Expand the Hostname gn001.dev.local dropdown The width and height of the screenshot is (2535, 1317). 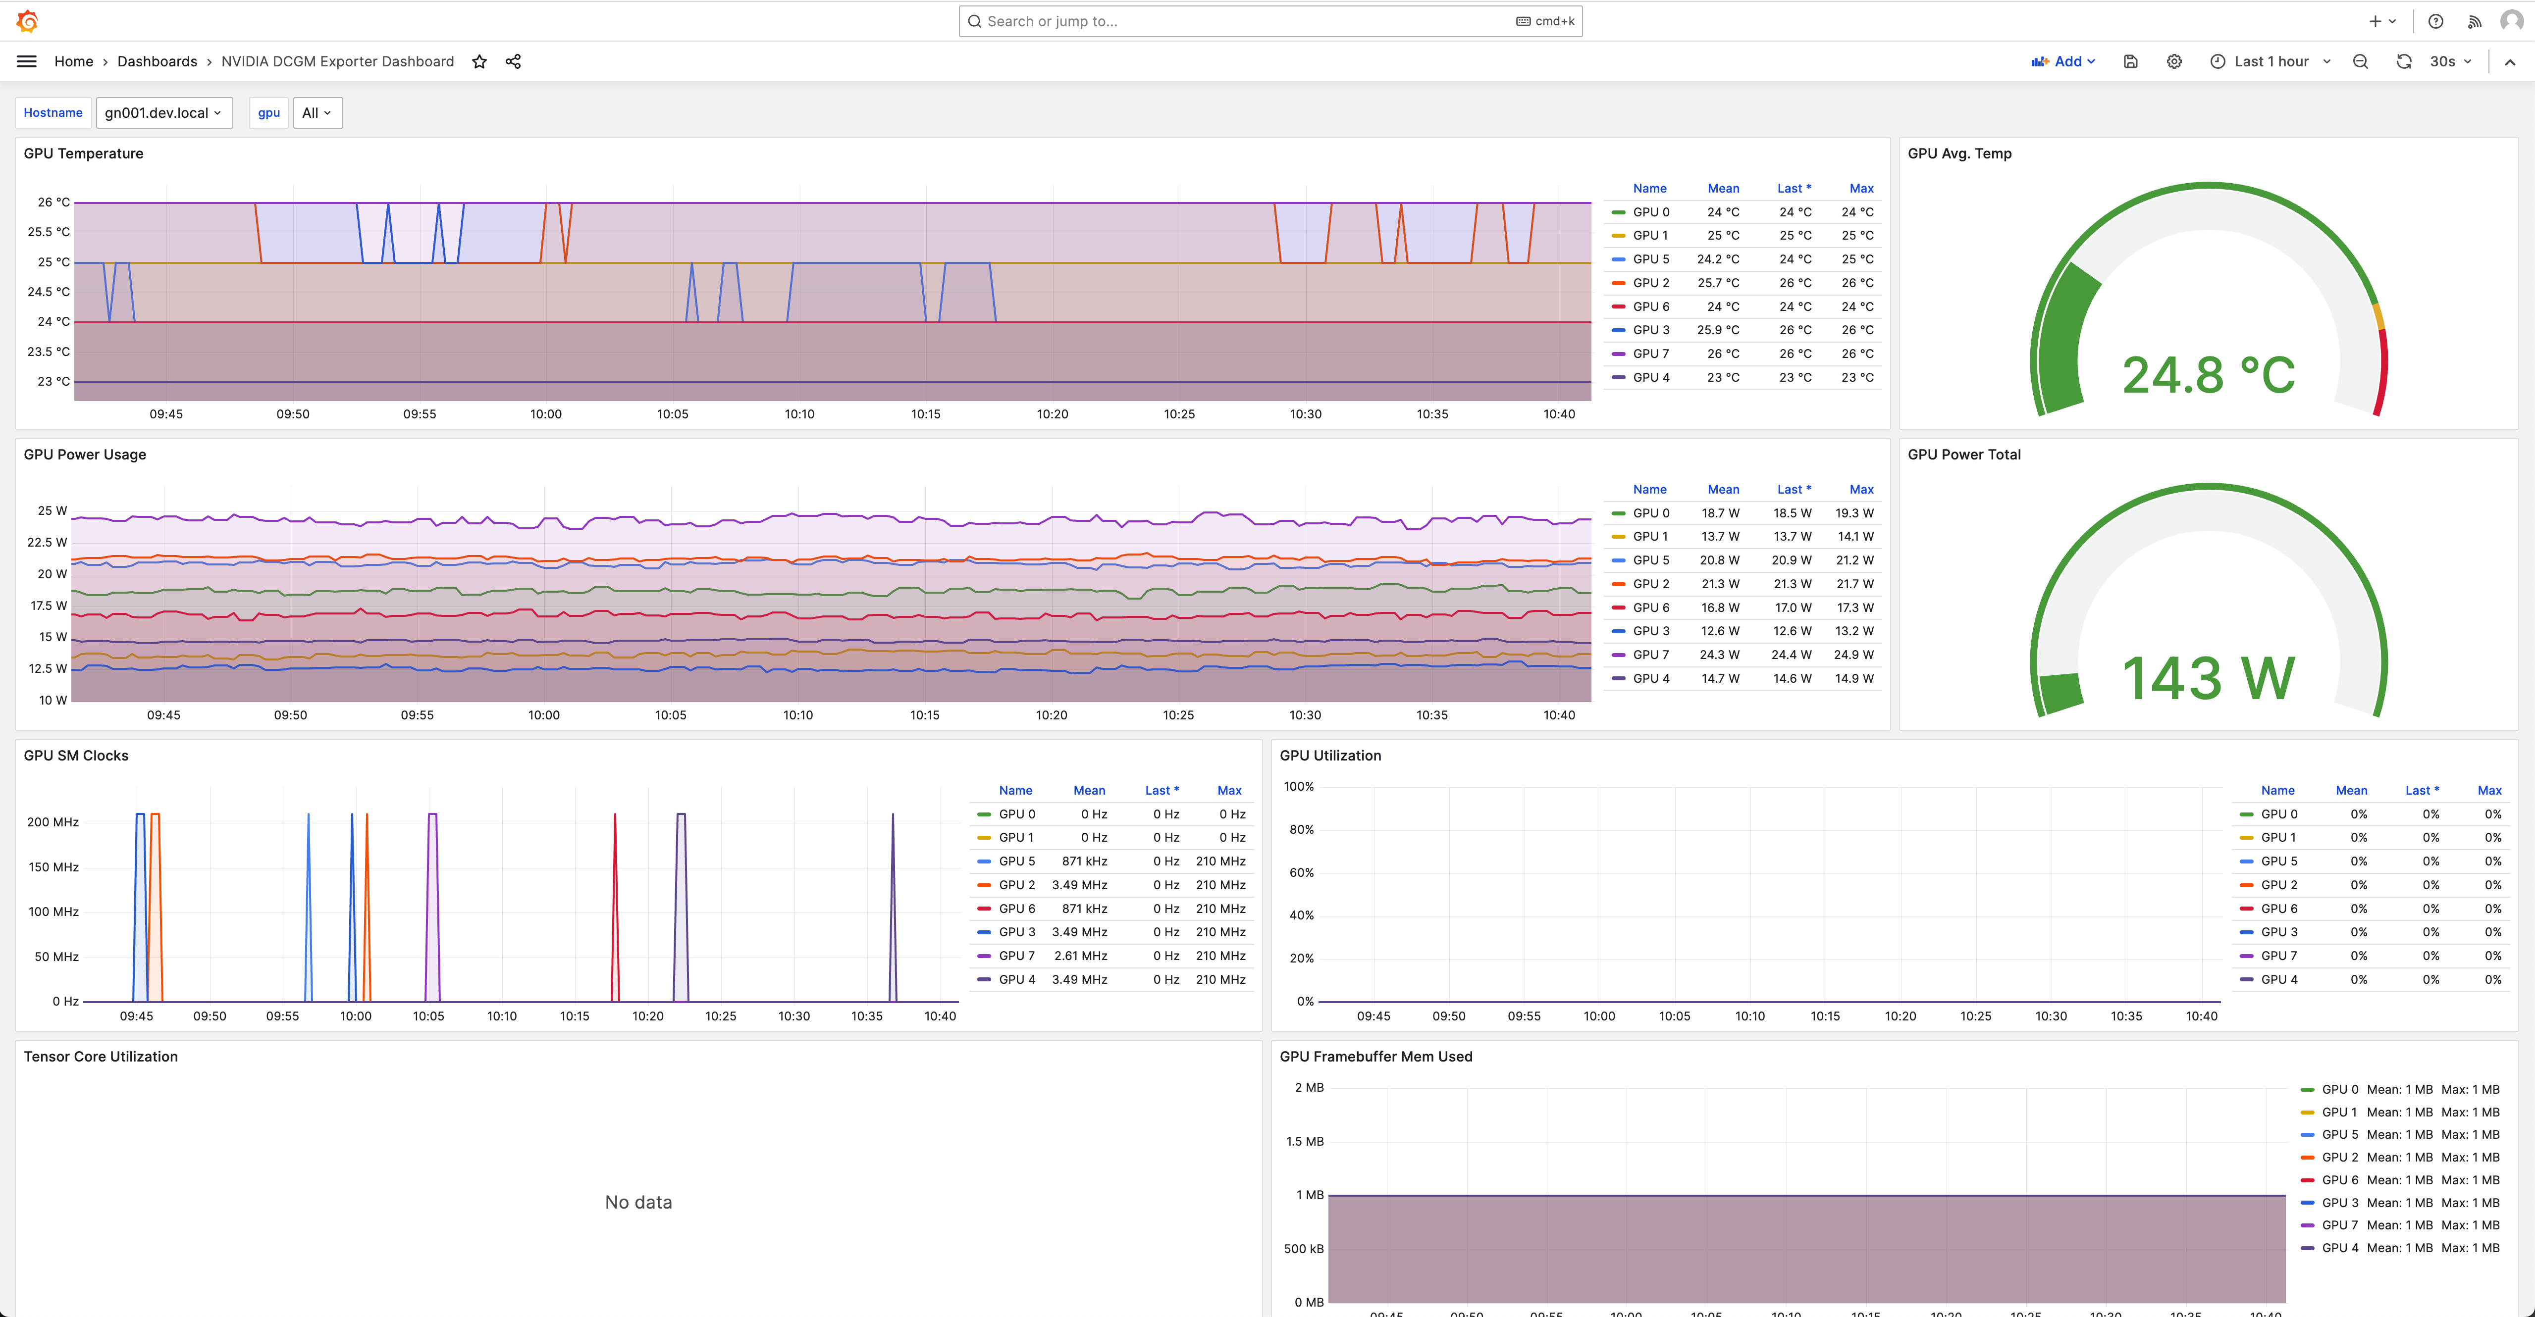(x=163, y=113)
